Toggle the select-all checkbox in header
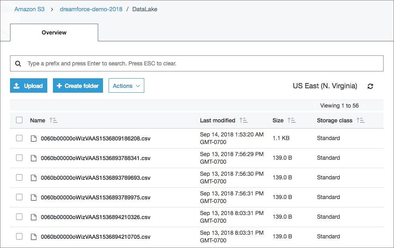This screenshot has height=248, width=394. click(x=19, y=120)
